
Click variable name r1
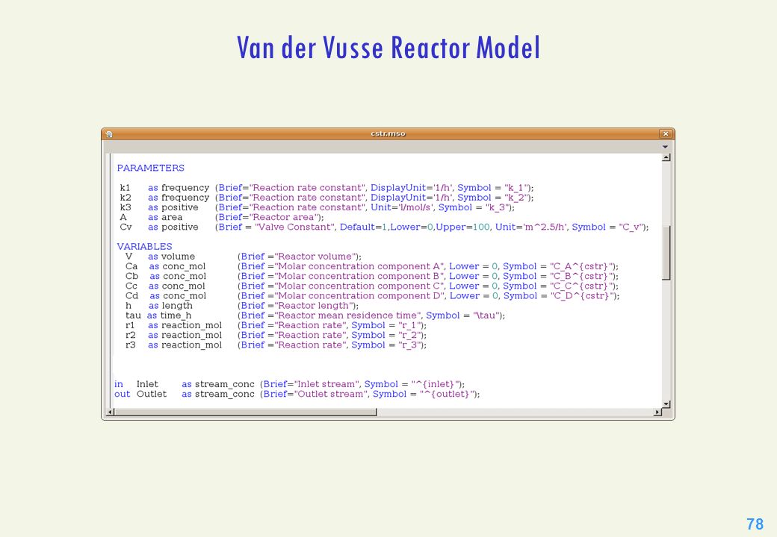coord(130,325)
